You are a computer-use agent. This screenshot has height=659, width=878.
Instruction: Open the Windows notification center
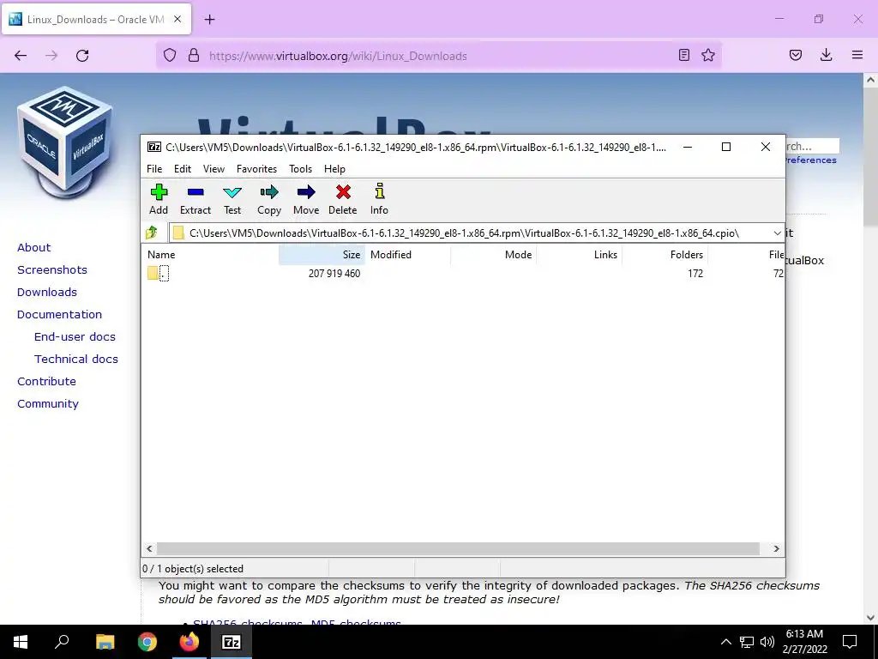[x=850, y=642]
